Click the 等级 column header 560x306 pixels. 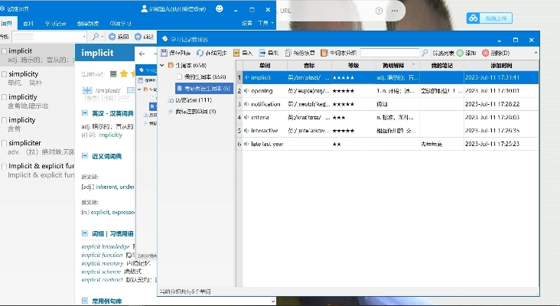353,65
